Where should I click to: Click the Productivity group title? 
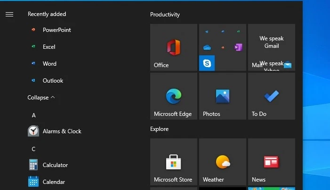pos(165,15)
